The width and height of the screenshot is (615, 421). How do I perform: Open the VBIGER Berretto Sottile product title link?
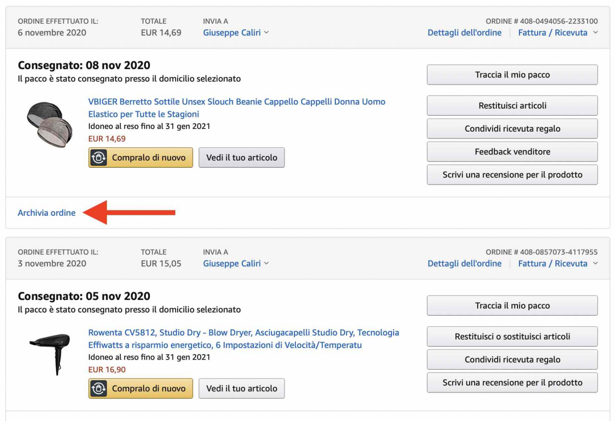coord(237,108)
